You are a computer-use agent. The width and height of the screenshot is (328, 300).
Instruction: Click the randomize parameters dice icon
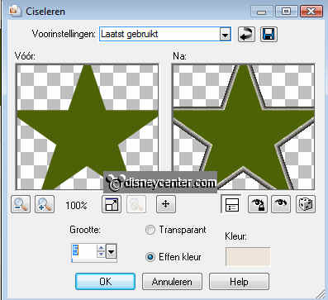point(306,204)
